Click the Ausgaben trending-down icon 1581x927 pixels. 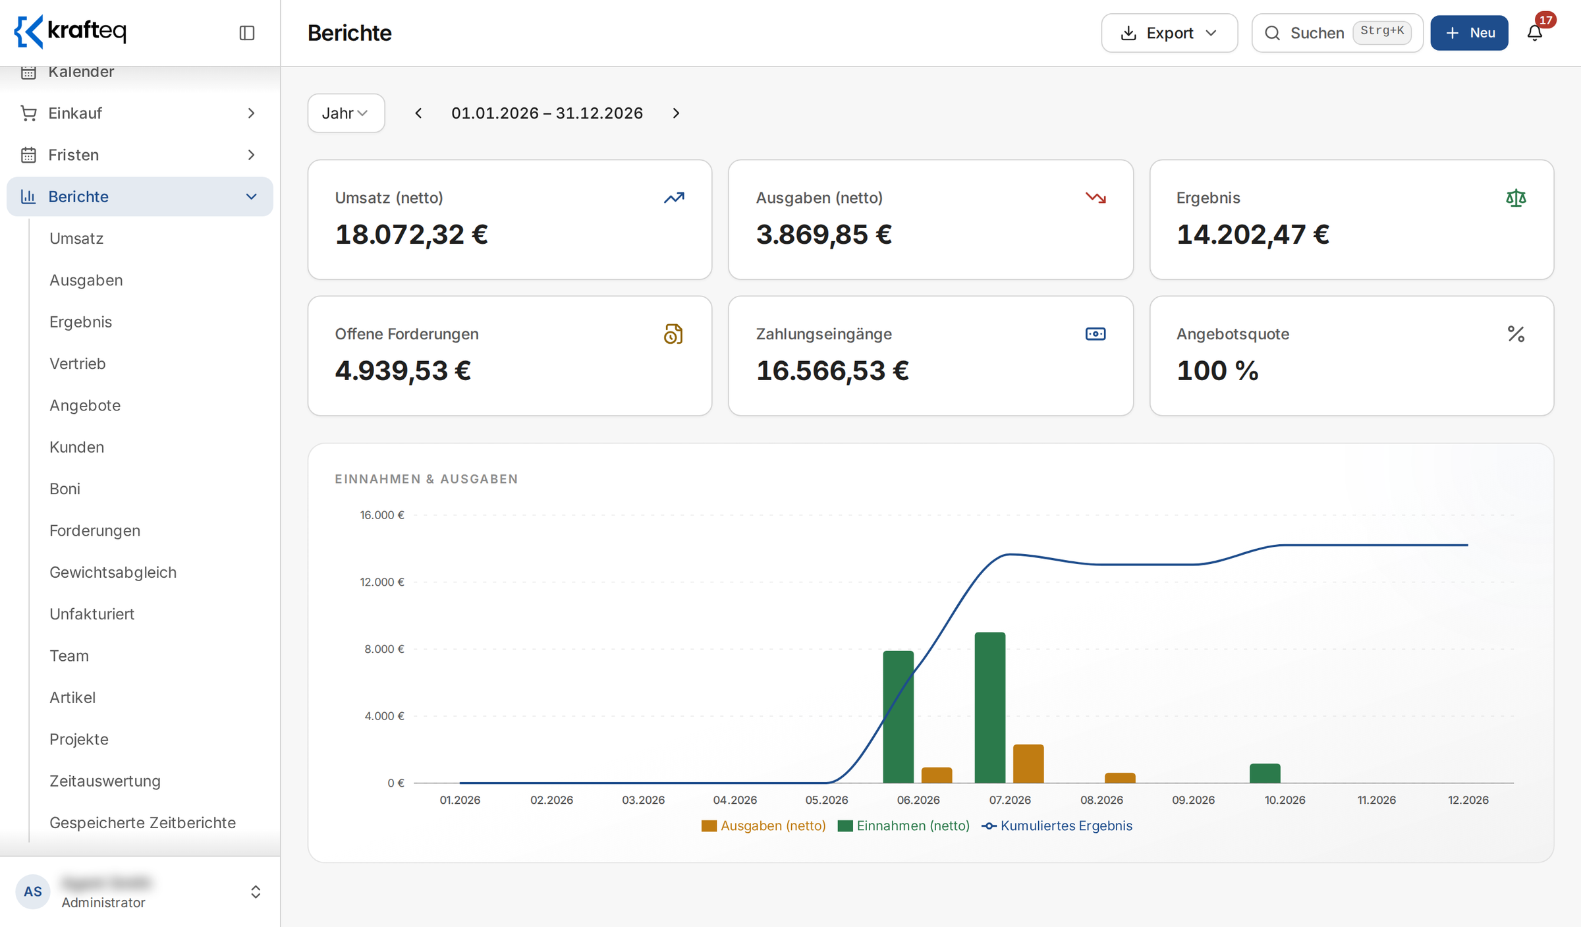click(x=1096, y=198)
